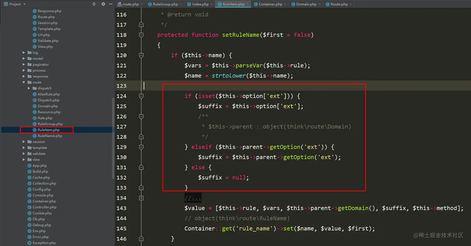Switch to the Domain.php tab
The height and width of the screenshot is (246, 471).
point(304,4)
